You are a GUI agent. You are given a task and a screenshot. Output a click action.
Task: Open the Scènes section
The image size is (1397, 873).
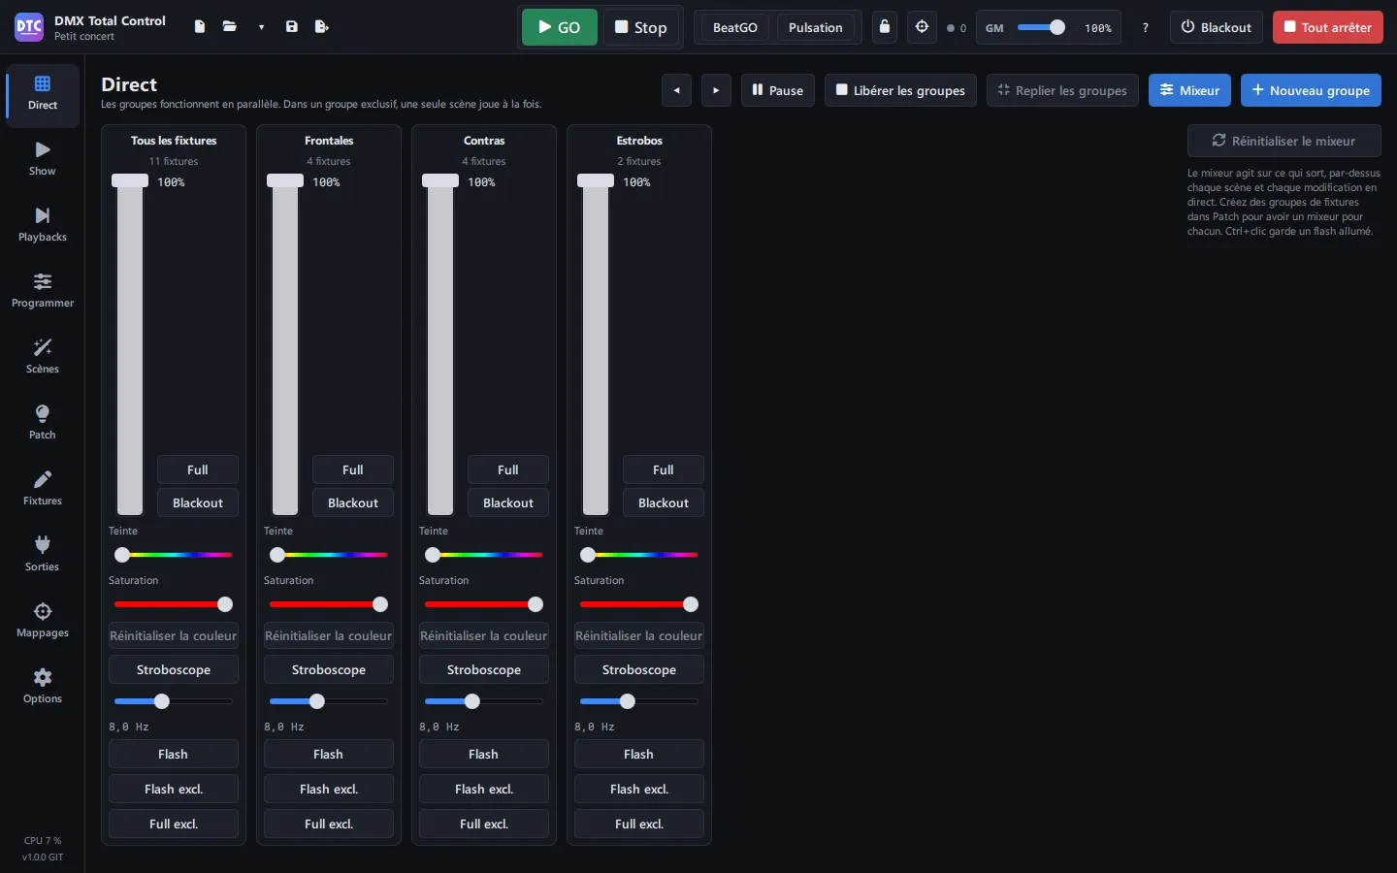coord(43,357)
